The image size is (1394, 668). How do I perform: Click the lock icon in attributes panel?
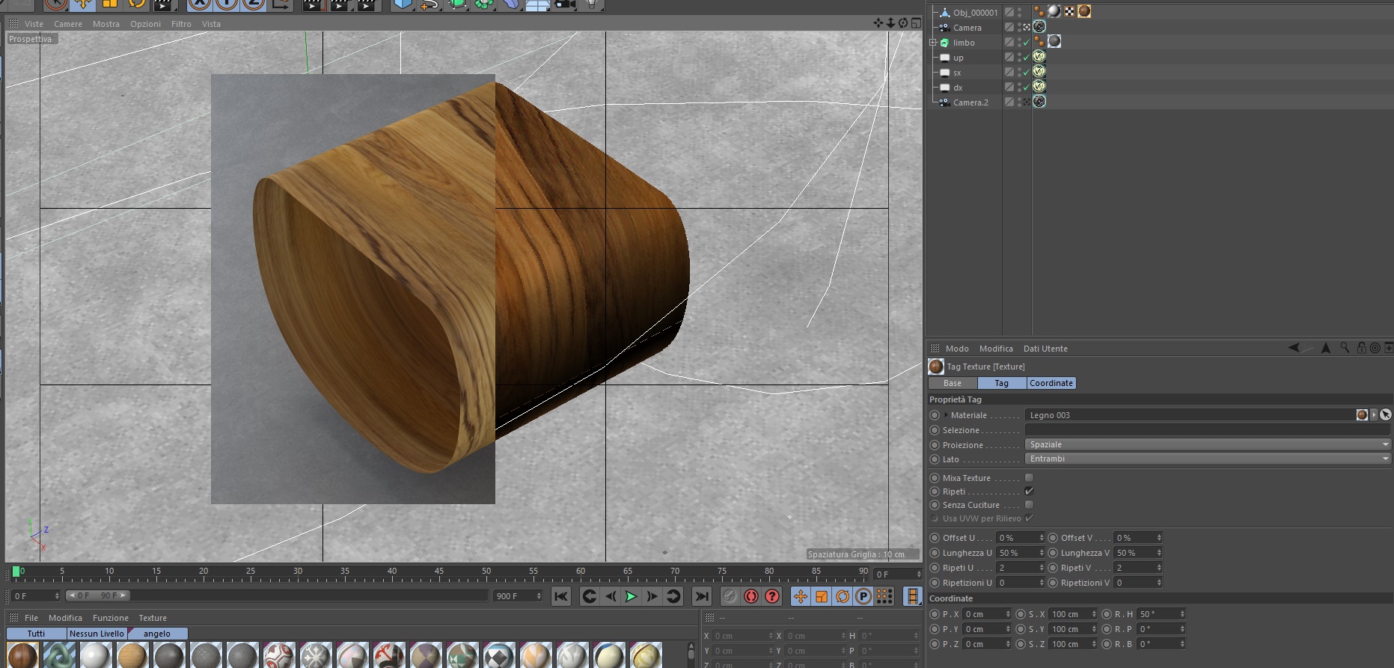(1361, 349)
